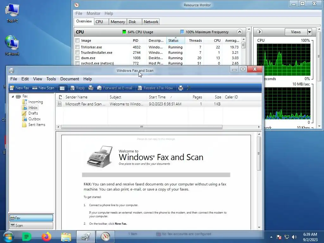Sort processes by Threads column
324x243 pixels.
tap(194, 40)
